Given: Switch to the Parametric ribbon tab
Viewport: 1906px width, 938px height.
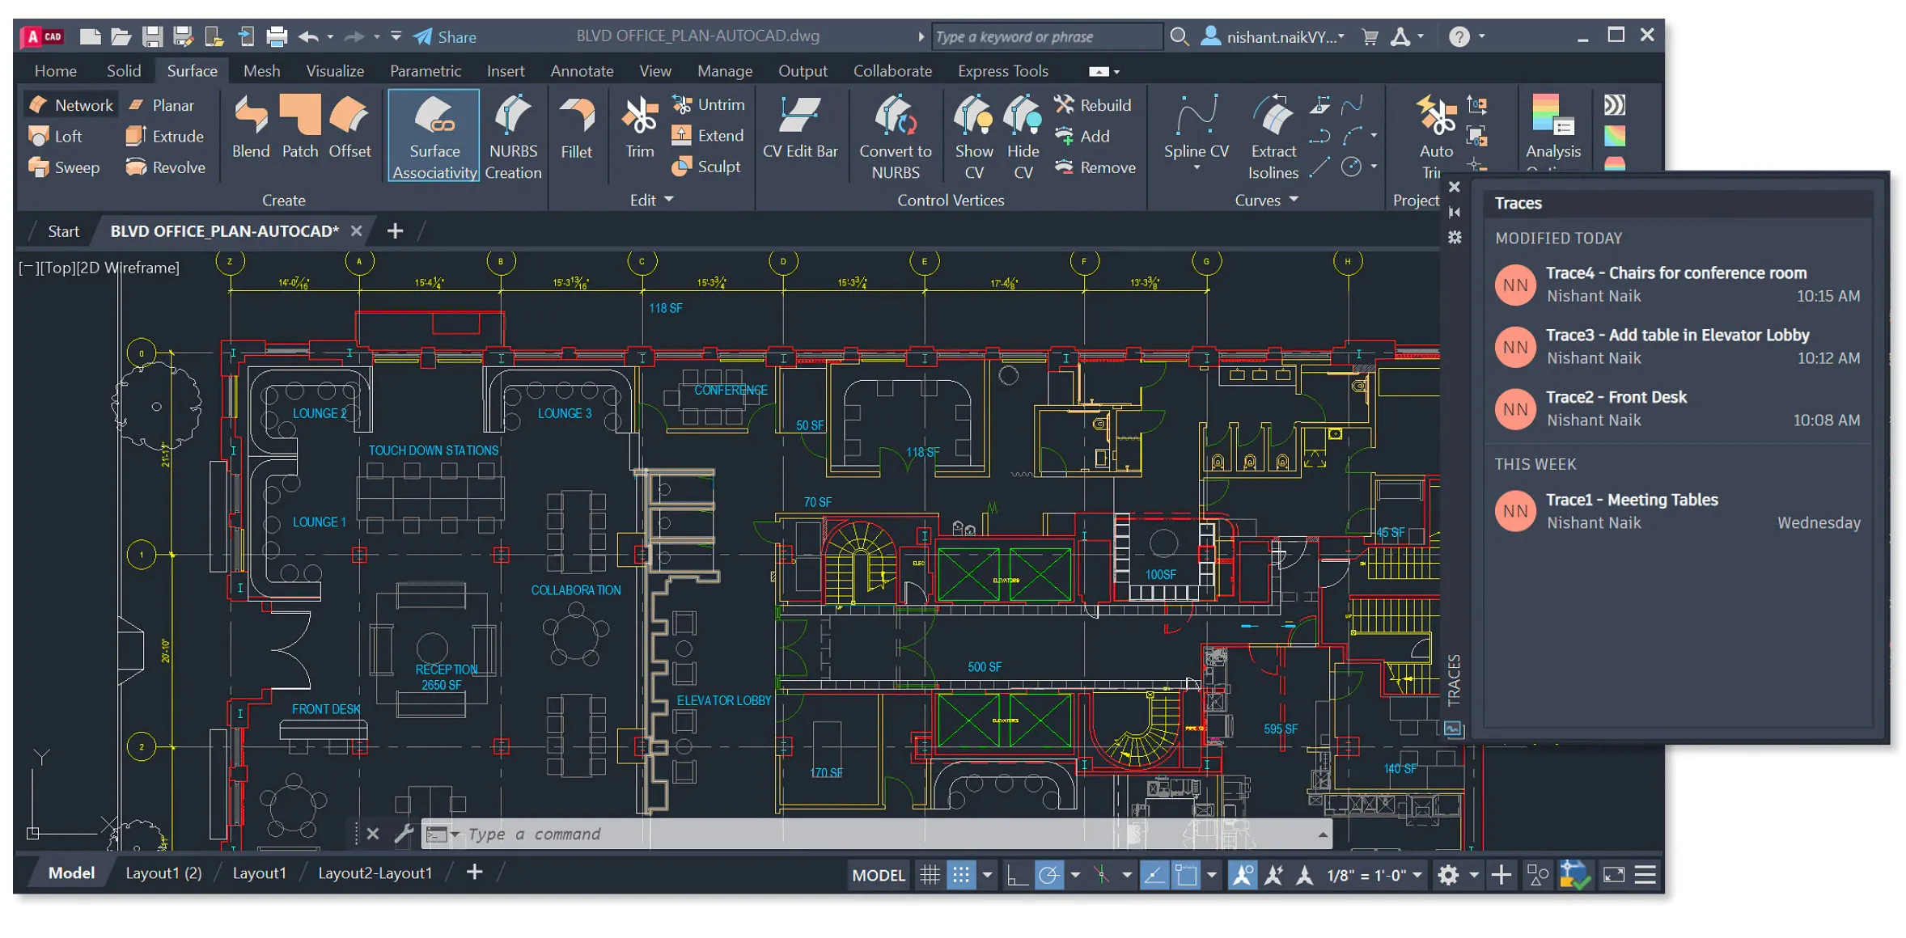Looking at the screenshot, I should [426, 70].
